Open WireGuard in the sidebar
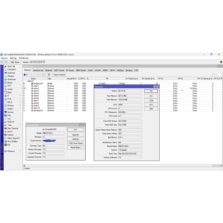 pyautogui.click(x=12, y=79)
